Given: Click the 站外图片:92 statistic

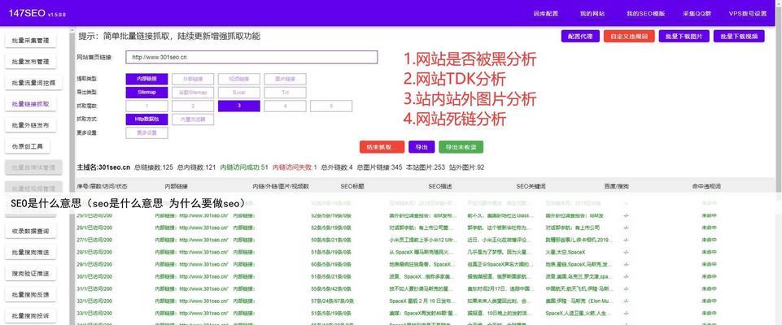Looking at the screenshot, I should 466,167.
